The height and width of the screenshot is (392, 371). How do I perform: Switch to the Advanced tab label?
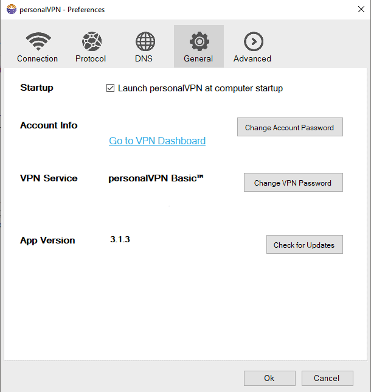(x=252, y=58)
